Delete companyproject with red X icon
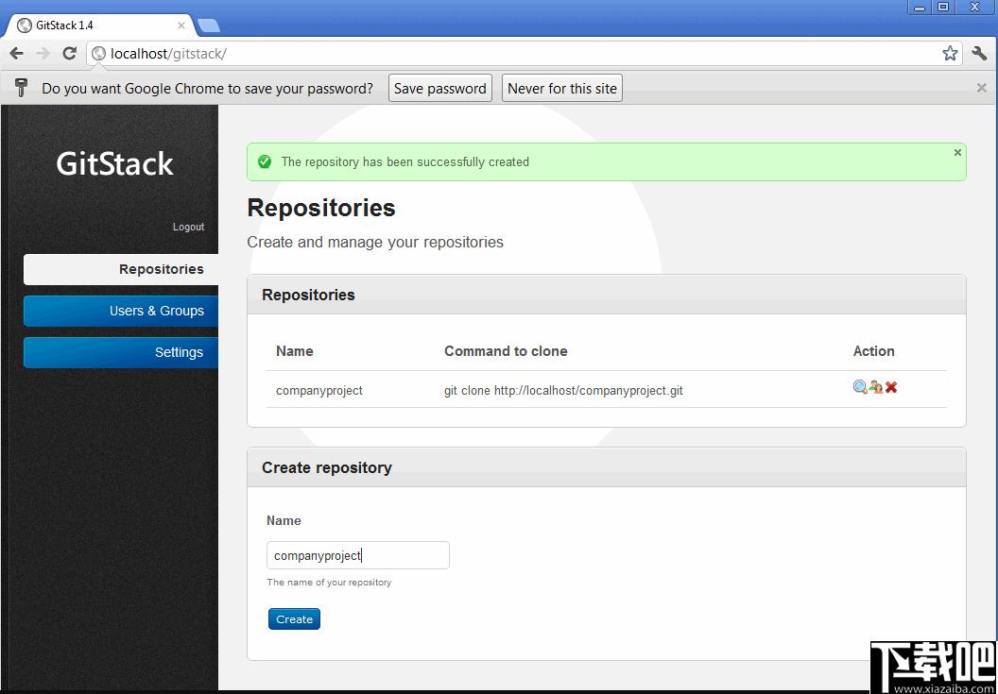This screenshot has height=694, width=998. pos(891,387)
